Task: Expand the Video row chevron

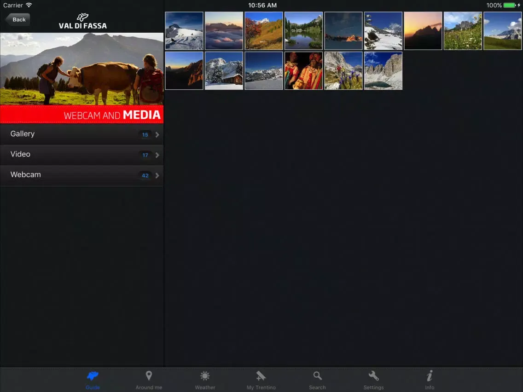Action: point(157,155)
